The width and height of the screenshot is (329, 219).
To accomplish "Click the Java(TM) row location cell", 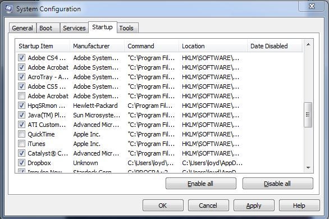I will [x=211, y=115].
